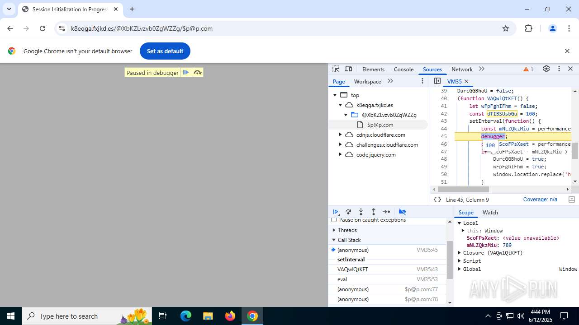Dismiss the default browser infobar
579x325 pixels.
tap(567, 51)
